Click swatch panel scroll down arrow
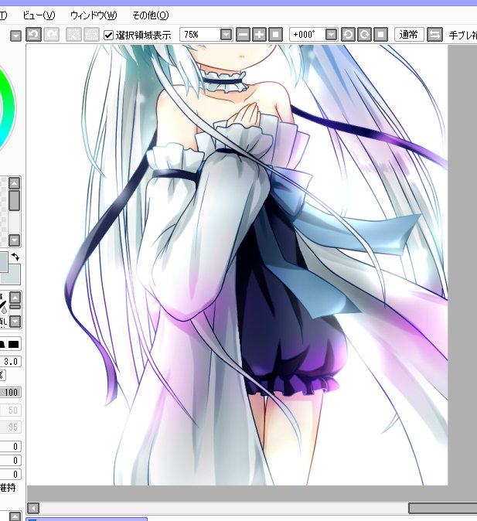The image size is (477, 521). point(14,240)
